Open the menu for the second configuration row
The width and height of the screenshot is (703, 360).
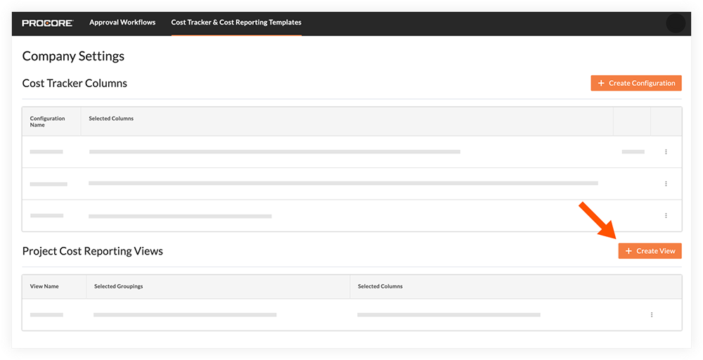[x=666, y=184]
